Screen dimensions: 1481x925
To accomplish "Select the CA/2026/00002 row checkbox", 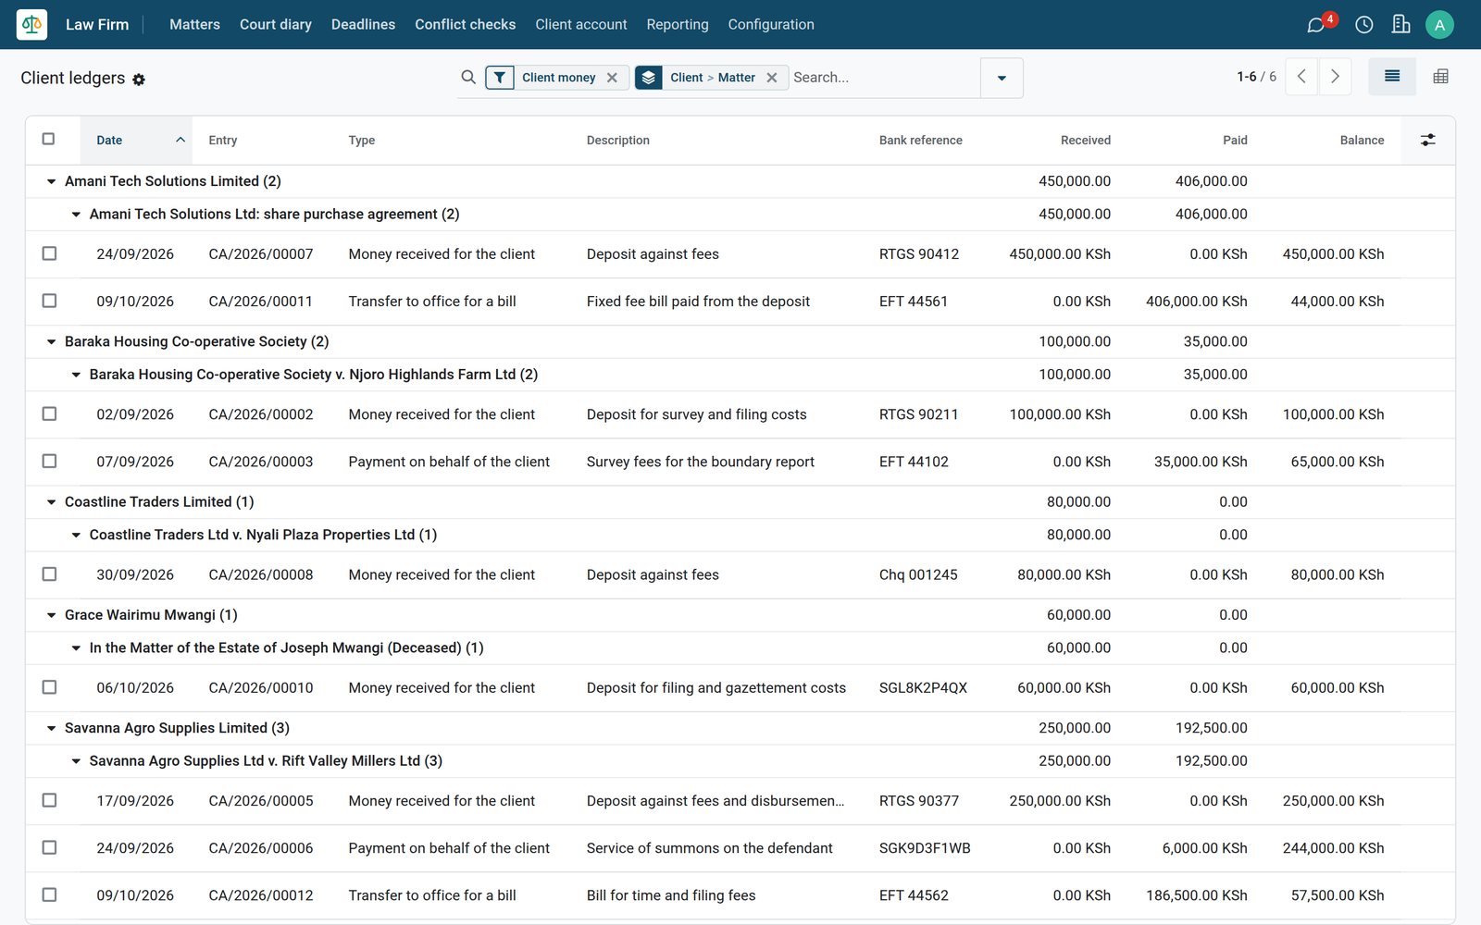I will click(49, 413).
